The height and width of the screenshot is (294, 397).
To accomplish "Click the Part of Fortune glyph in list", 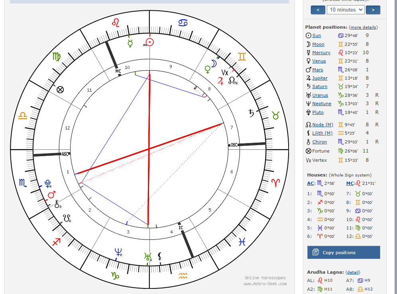I will pyautogui.click(x=309, y=151).
